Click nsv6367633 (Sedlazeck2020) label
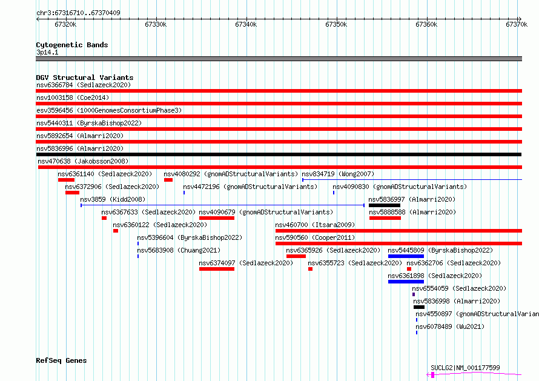 [148, 212]
